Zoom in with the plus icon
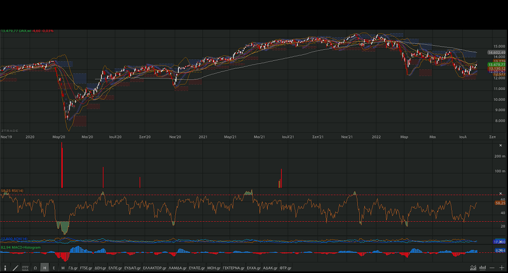The width and height of the screenshot is (508, 273). 501,268
